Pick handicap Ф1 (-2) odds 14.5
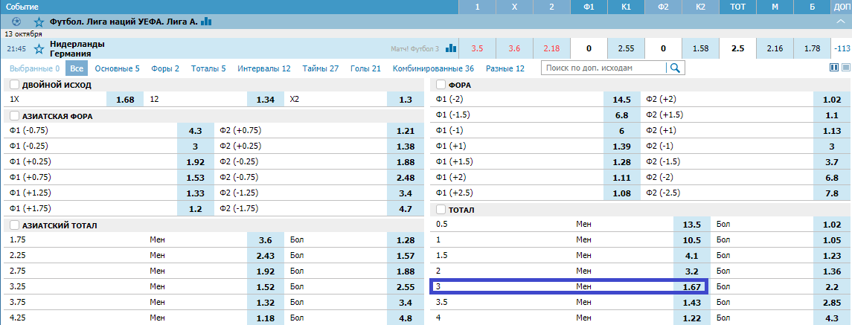 point(621,100)
